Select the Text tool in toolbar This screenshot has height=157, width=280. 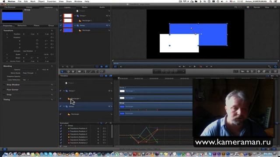[96, 72]
